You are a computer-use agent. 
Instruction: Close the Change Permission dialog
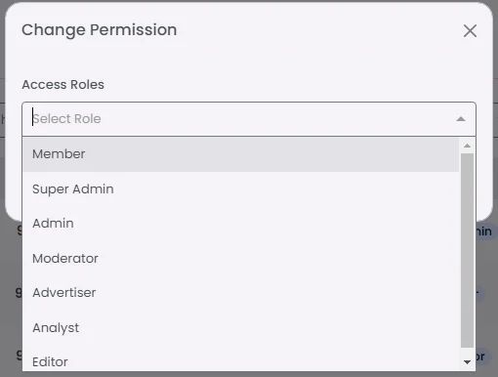(470, 31)
